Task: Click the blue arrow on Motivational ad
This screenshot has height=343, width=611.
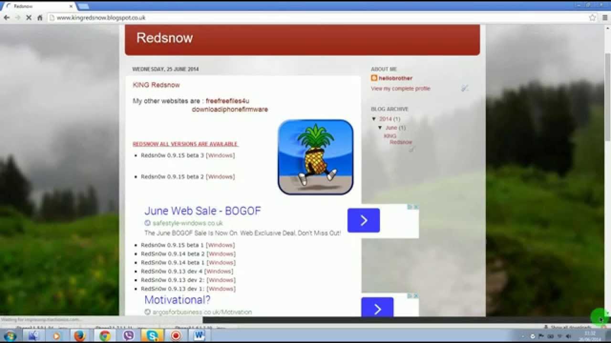Action: pos(378,307)
